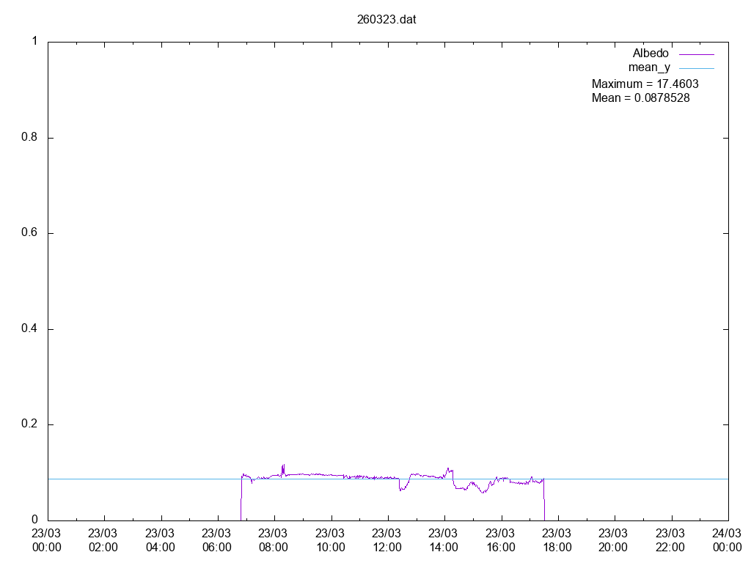Click the y-axis label 1
Image resolution: width=751 pixels, height=563 pixels.
click(34, 42)
